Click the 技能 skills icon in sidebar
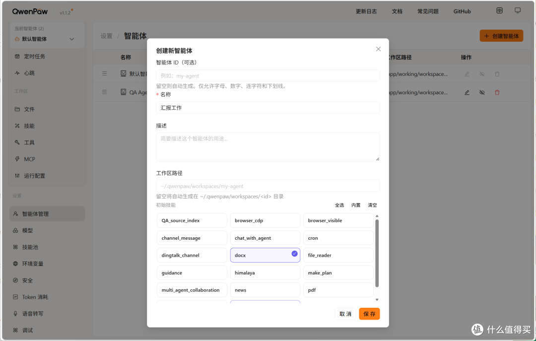 [17, 126]
